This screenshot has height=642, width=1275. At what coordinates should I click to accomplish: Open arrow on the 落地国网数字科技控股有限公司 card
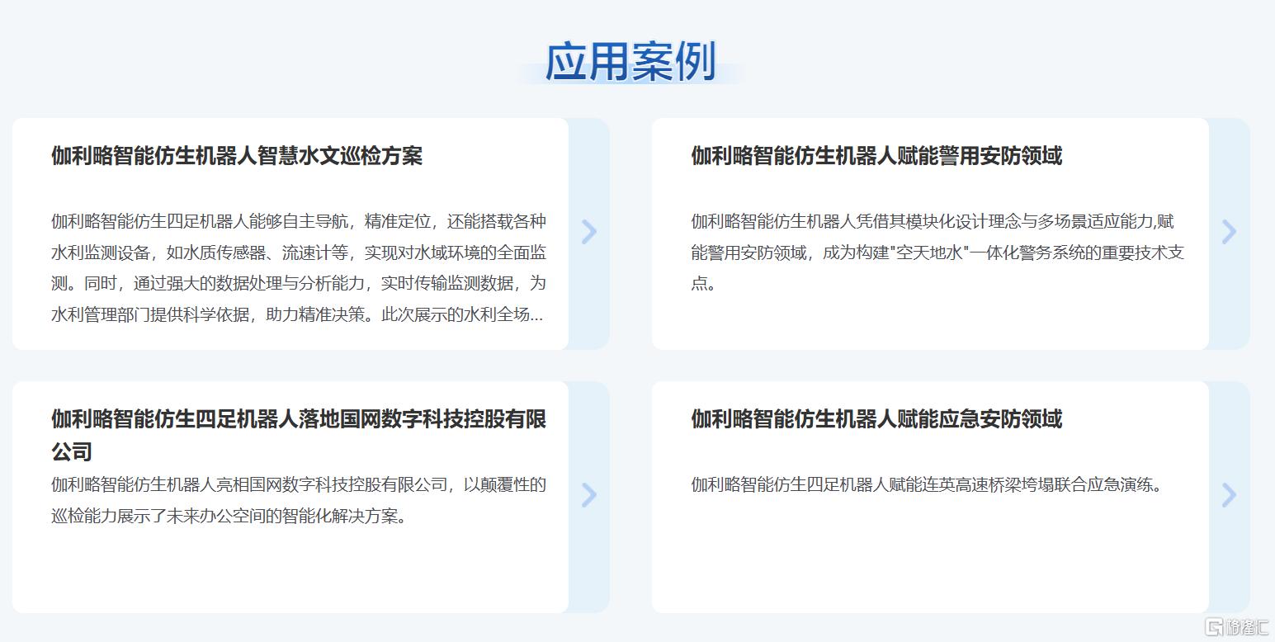click(588, 495)
